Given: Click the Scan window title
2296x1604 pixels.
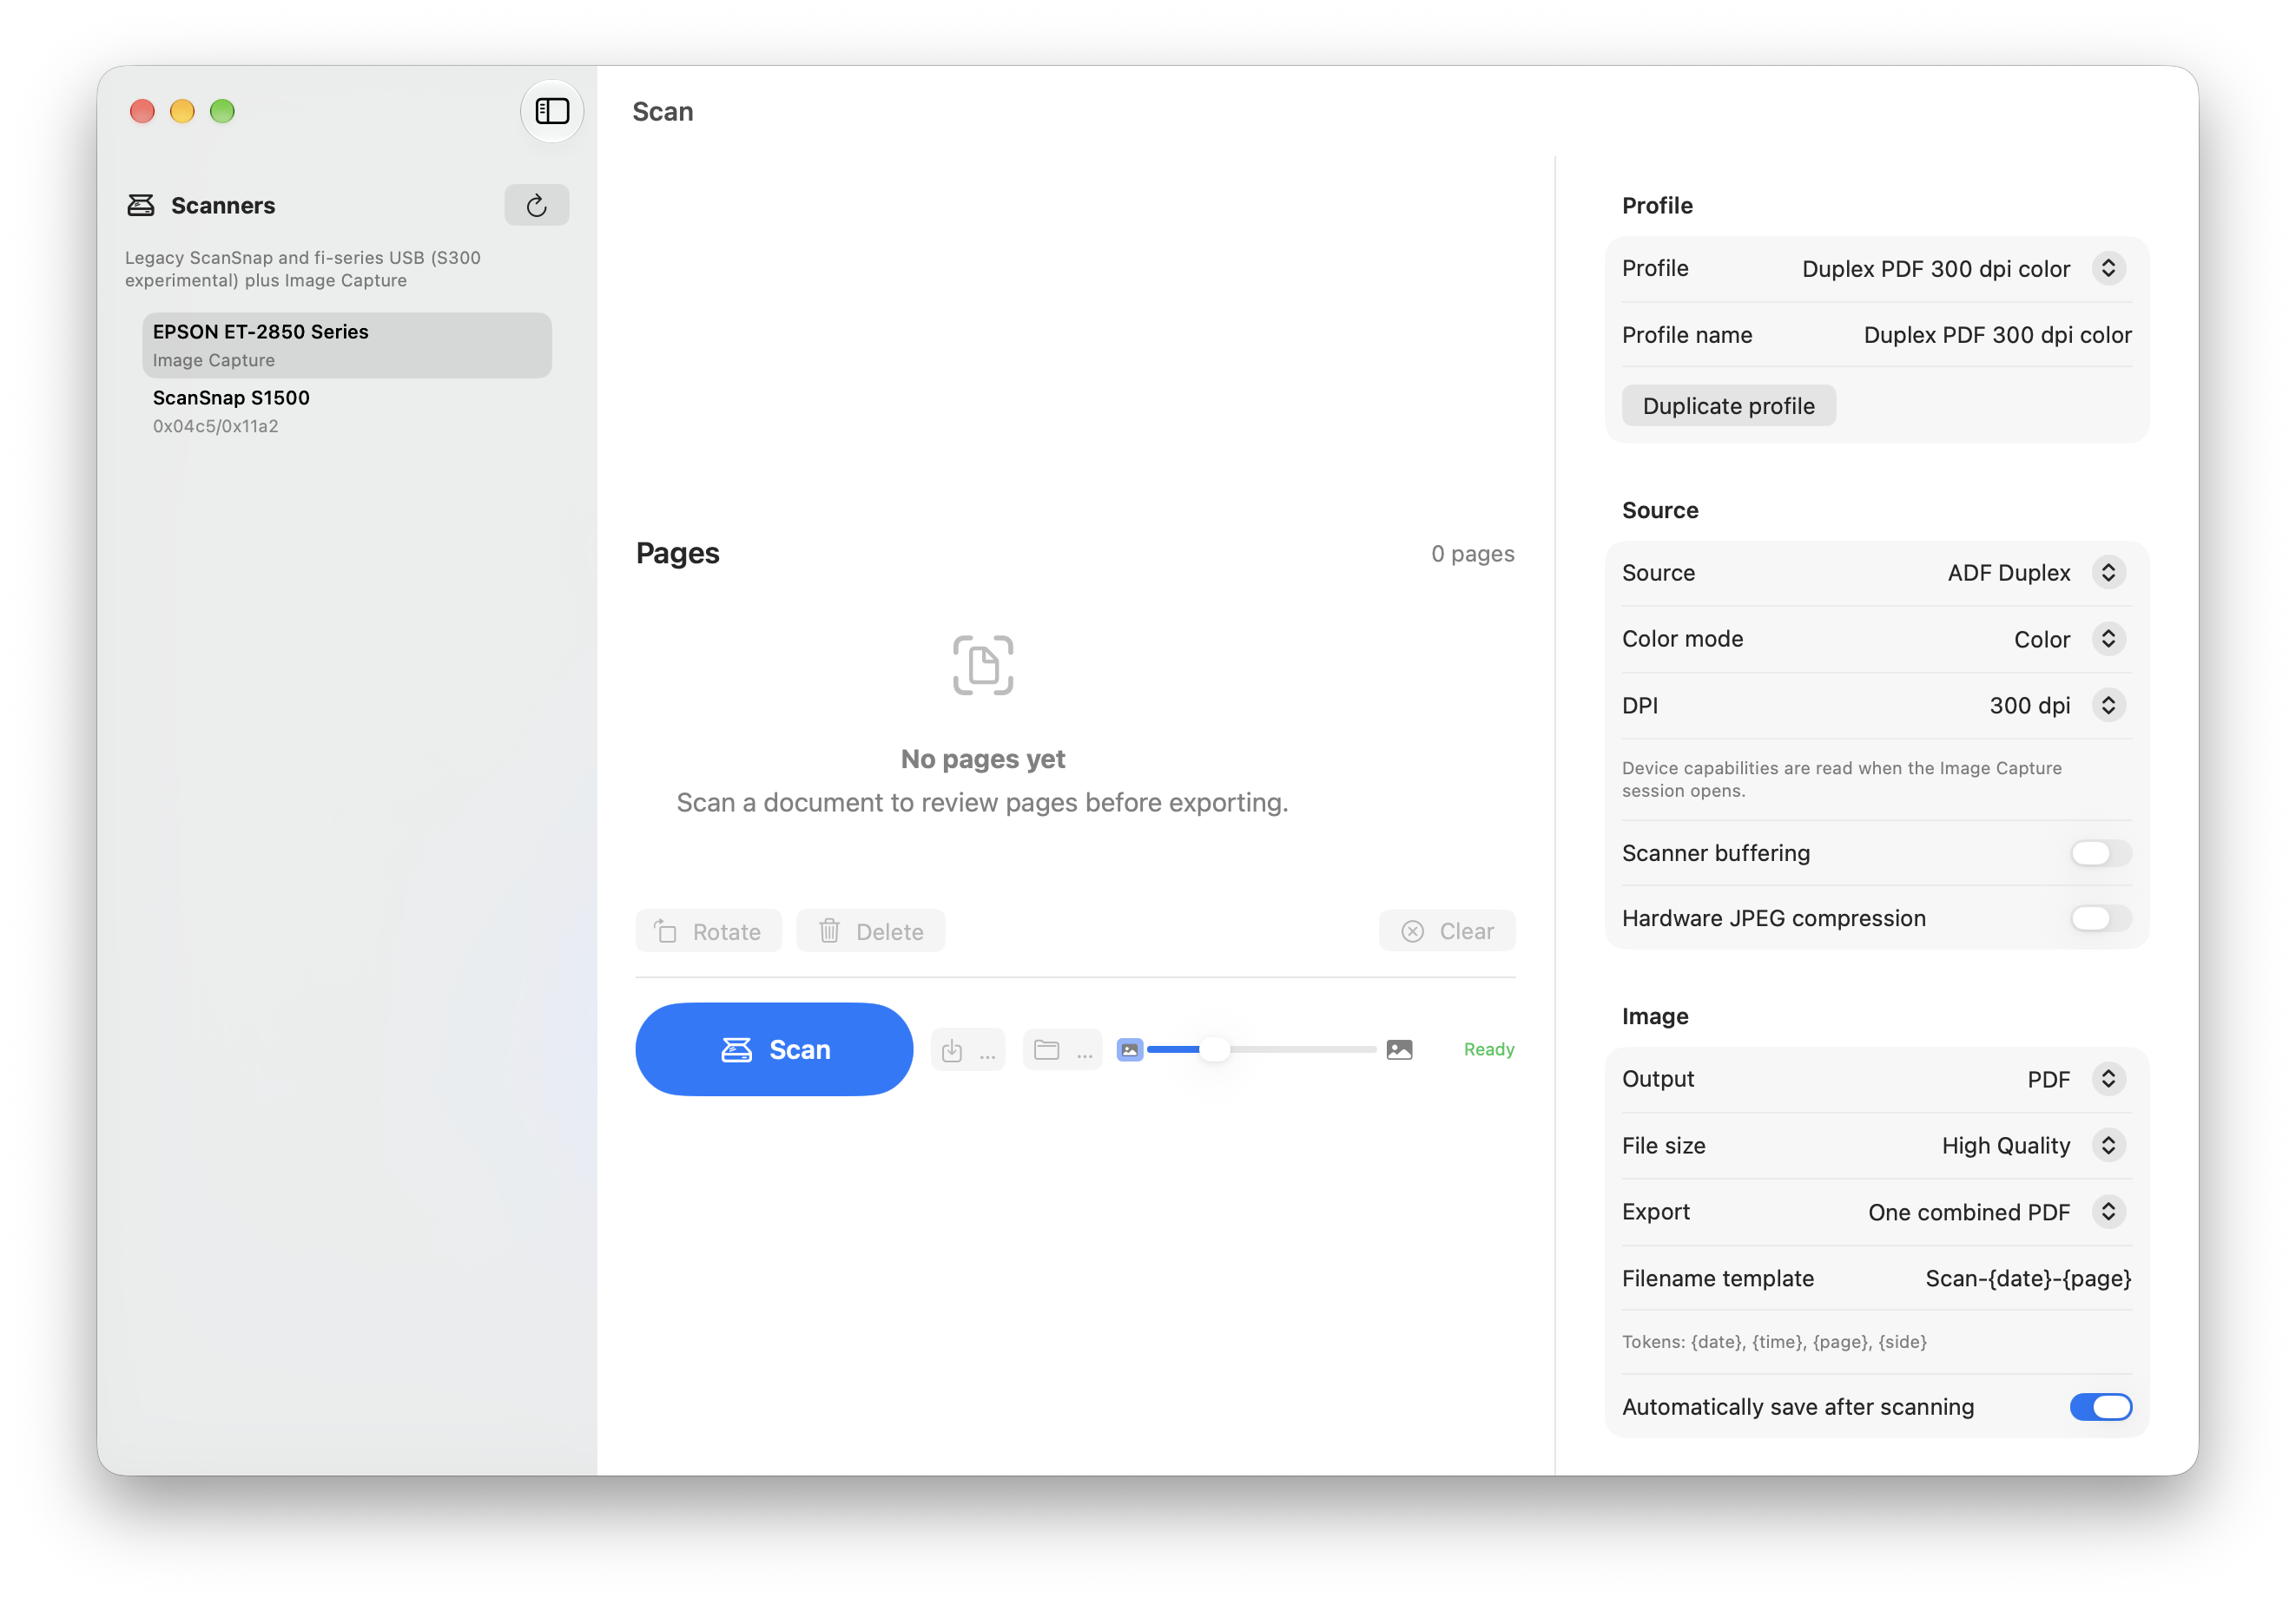Looking at the screenshot, I should click(x=662, y=111).
